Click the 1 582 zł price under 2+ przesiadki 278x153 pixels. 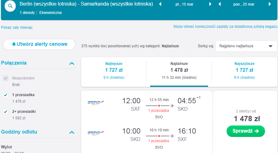(19, 118)
